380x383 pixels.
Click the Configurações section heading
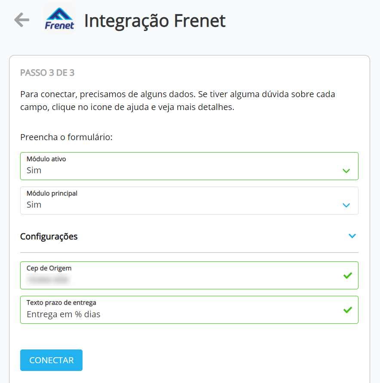pos(49,236)
